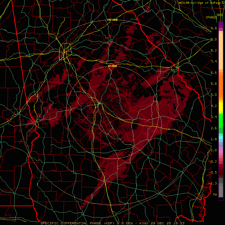225x225 pixels.
Task: Click the 1.8 value on the scale
Action: [x=214, y=139]
